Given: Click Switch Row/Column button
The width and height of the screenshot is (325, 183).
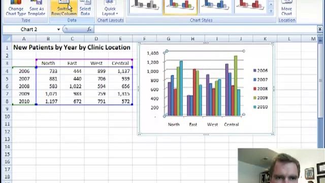Looking at the screenshot, I should [x=64, y=8].
